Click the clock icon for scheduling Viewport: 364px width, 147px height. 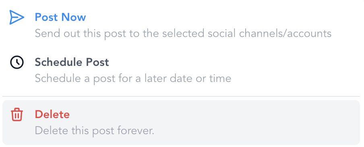coord(17,63)
